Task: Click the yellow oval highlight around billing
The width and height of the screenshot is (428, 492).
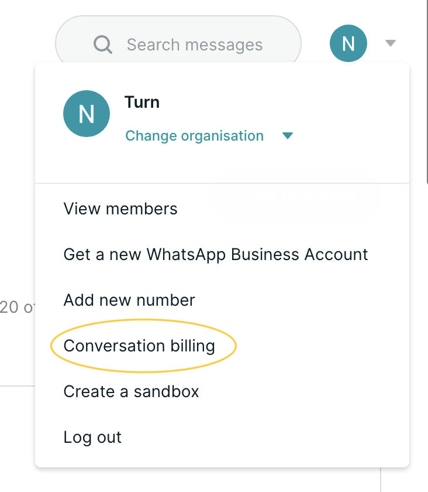Action: pos(143,346)
